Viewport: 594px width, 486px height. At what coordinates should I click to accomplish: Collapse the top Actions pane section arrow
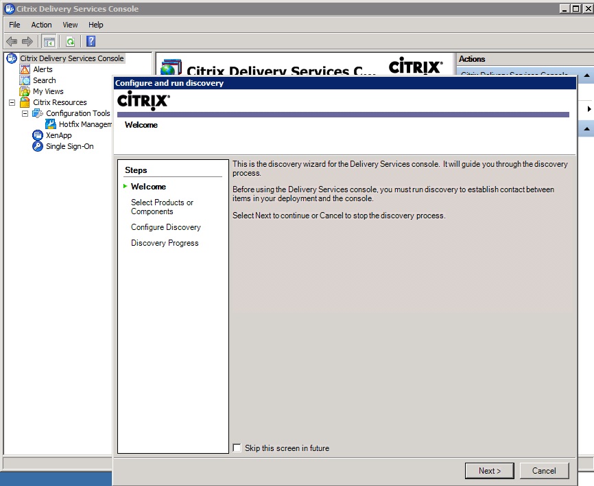587,75
